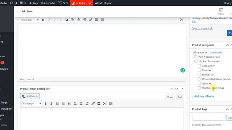
Task: Switch short description to Visual tab
Action: tap(170, 97)
